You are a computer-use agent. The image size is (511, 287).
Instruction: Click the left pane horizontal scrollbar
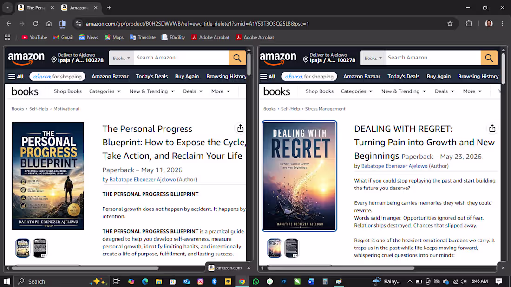[85, 268]
